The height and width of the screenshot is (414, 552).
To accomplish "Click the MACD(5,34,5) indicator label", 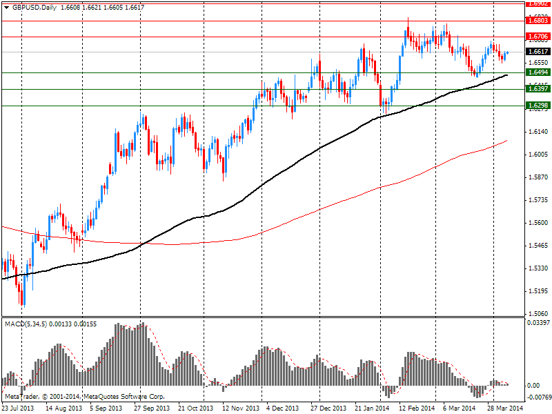I will pyautogui.click(x=26, y=324).
